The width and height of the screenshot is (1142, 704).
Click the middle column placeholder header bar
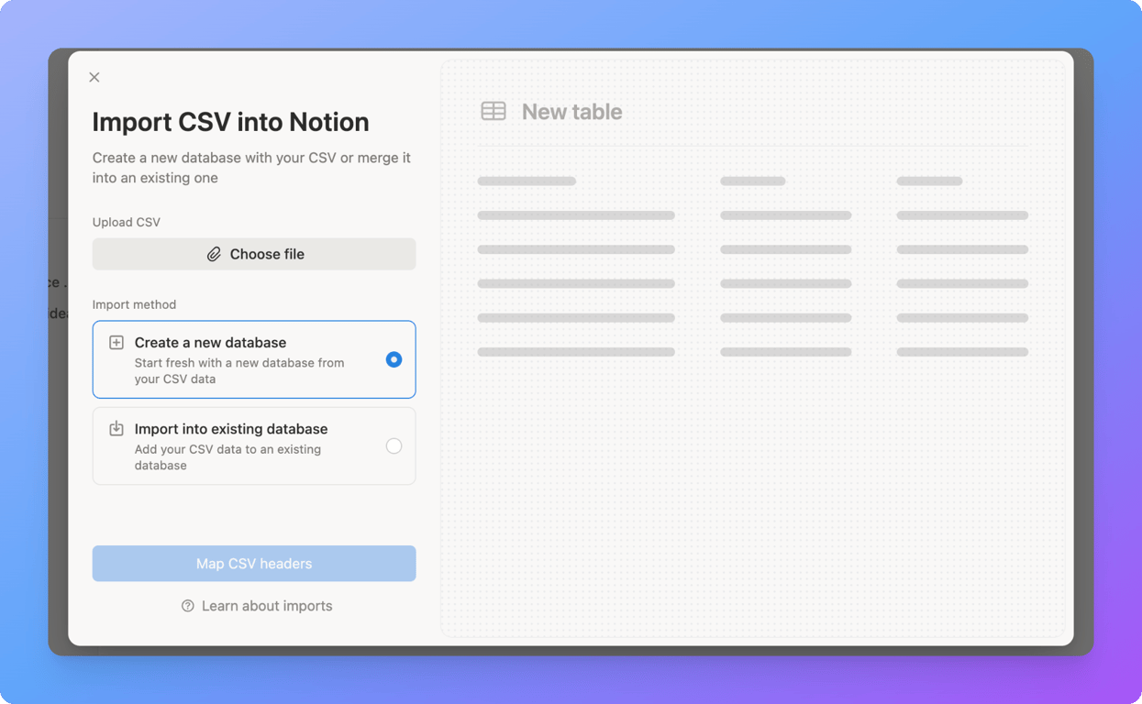click(x=752, y=181)
